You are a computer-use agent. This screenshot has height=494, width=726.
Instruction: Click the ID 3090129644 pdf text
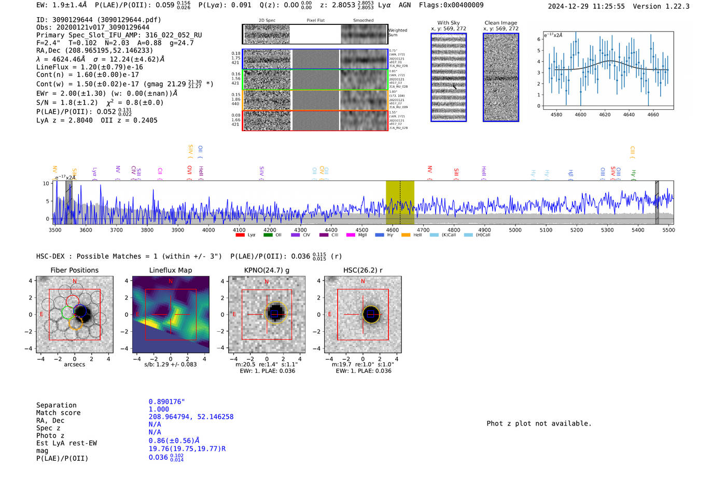pos(99,20)
